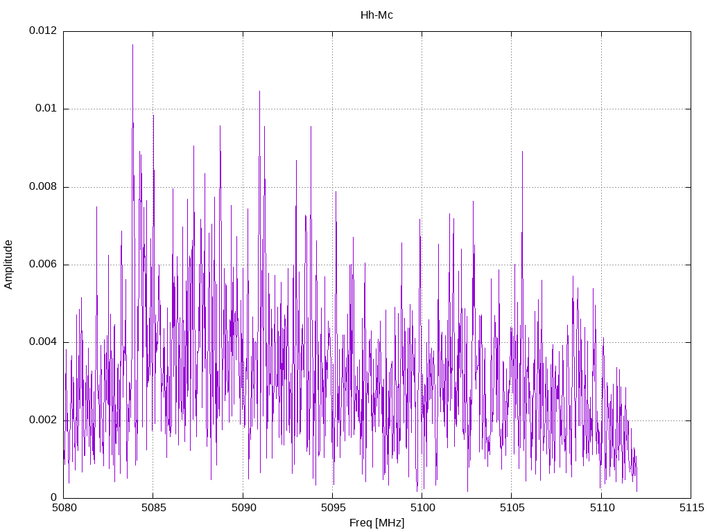Click the x-axis tick label 5080
Screen dimensions: 710x532
coord(64,508)
